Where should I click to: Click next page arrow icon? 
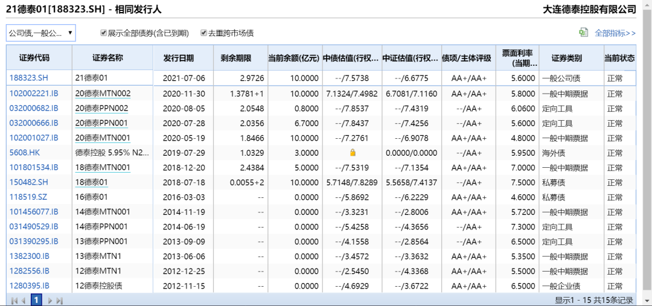(50, 300)
